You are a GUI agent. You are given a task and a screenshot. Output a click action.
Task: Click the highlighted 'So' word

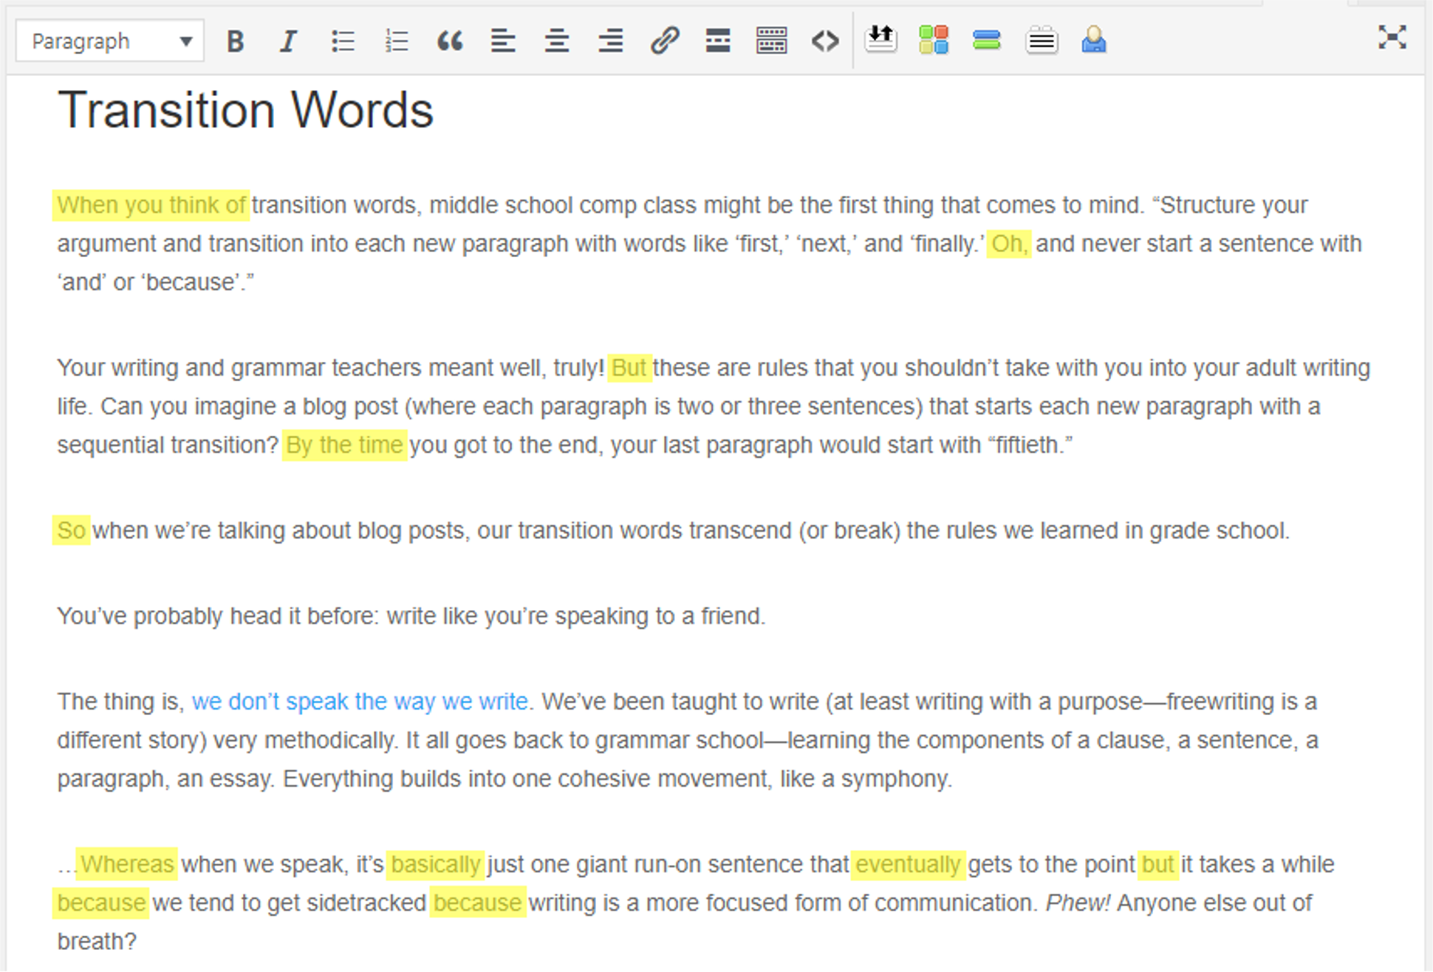(72, 530)
